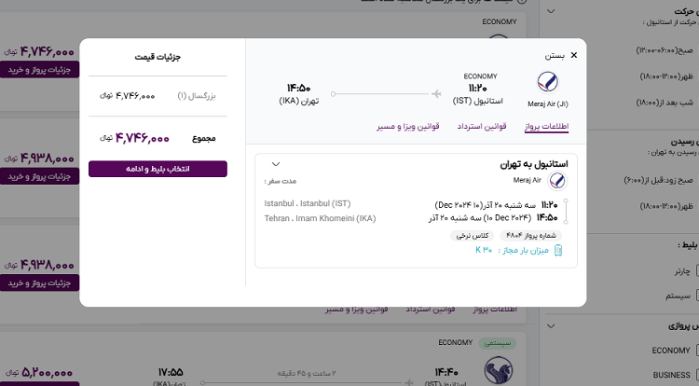Click Tehran . Imam Khomeini (IKA) destination text
The height and width of the screenshot is (386, 699).
pyautogui.click(x=320, y=218)
